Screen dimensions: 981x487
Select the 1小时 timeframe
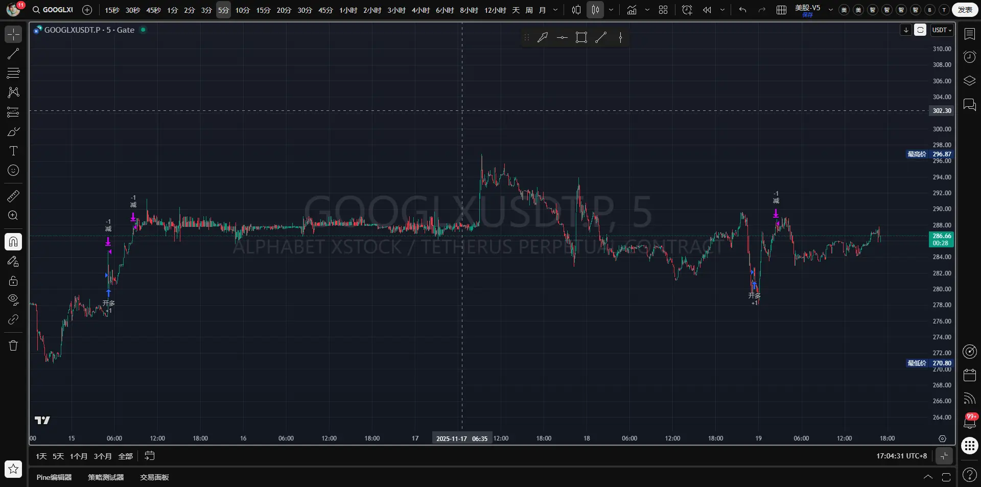click(348, 10)
